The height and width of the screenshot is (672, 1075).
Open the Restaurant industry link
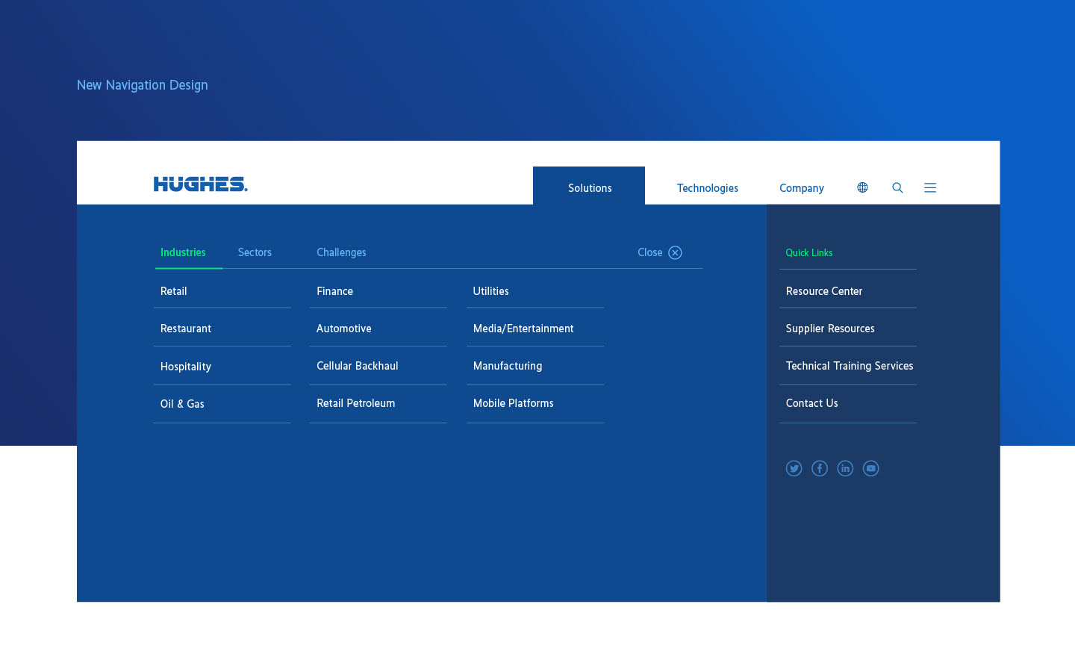186,329
